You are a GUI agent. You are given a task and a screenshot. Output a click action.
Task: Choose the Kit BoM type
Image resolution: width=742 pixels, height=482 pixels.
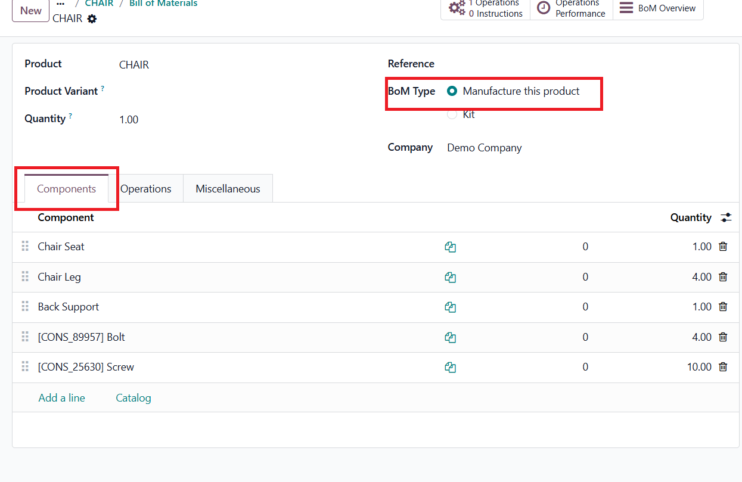point(452,114)
